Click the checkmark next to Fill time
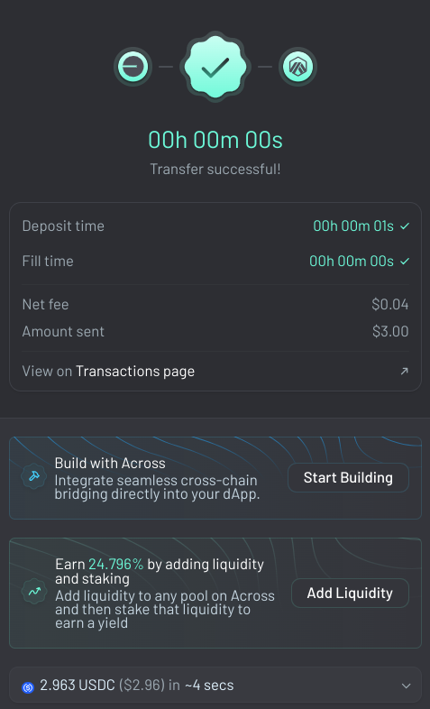 pyautogui.click(x=405, y=262)
